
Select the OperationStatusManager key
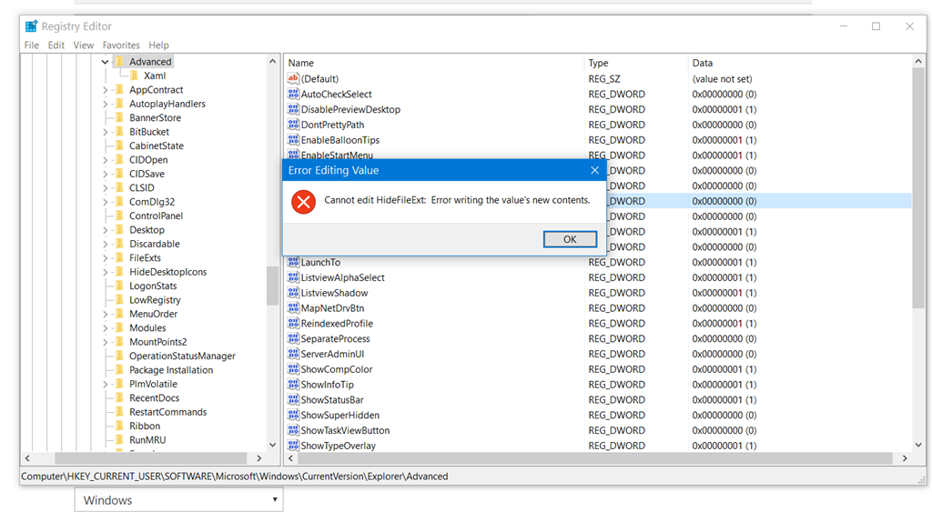click(x=182, y=356)
